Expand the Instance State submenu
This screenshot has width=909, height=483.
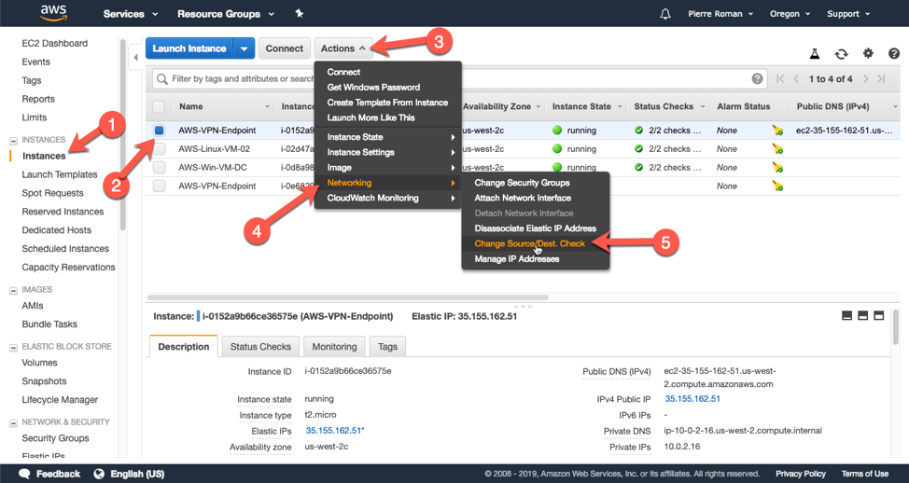coord(388,137)
